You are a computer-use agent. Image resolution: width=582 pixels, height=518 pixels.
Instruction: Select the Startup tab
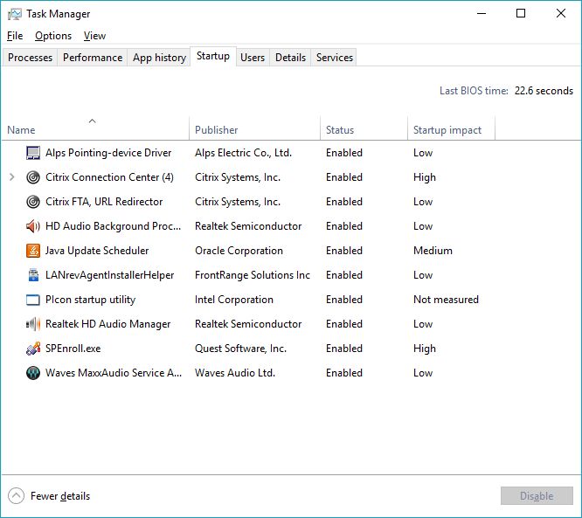click(x=213, y=57)
